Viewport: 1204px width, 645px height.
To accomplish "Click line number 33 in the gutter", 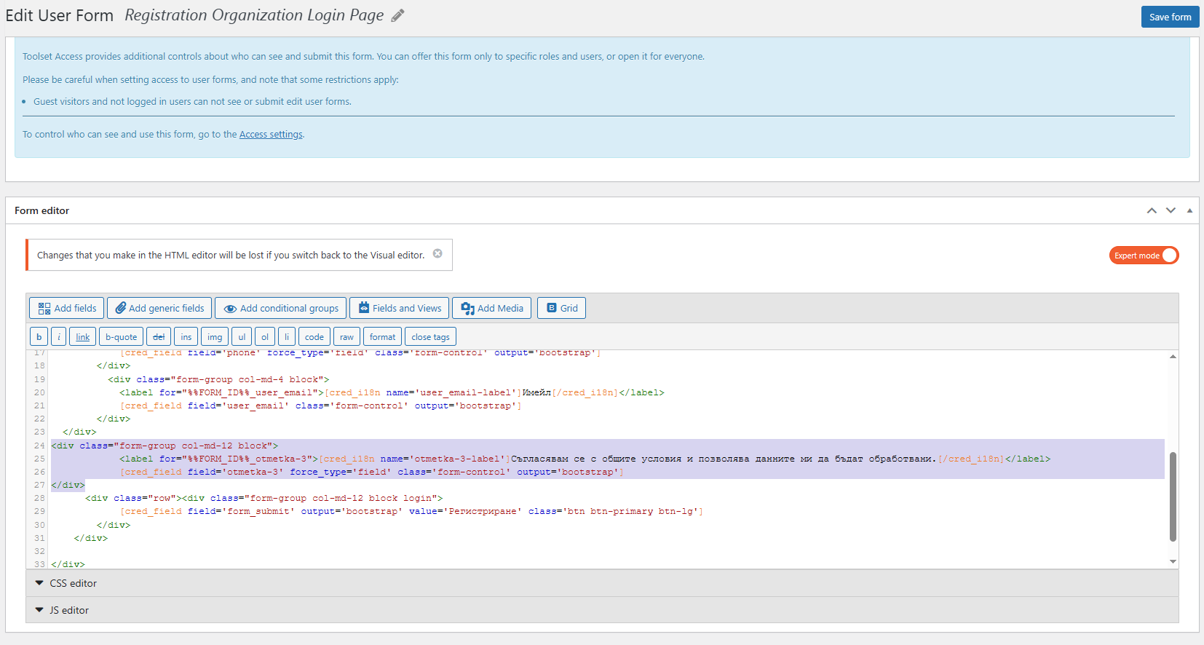I will pos(39,564).
